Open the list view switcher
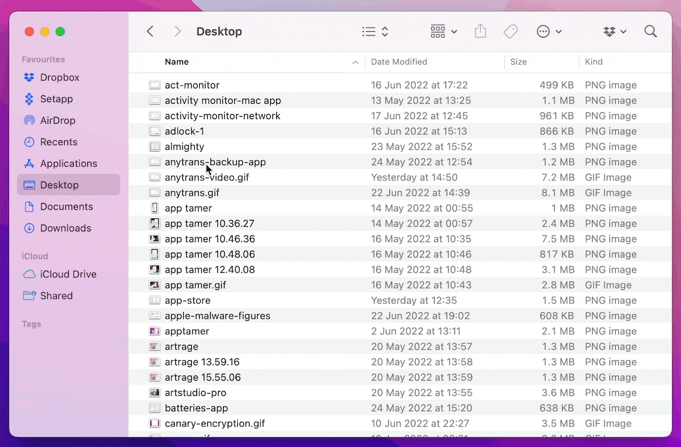This screenshot has width=681, height=447. pos(375,32)
